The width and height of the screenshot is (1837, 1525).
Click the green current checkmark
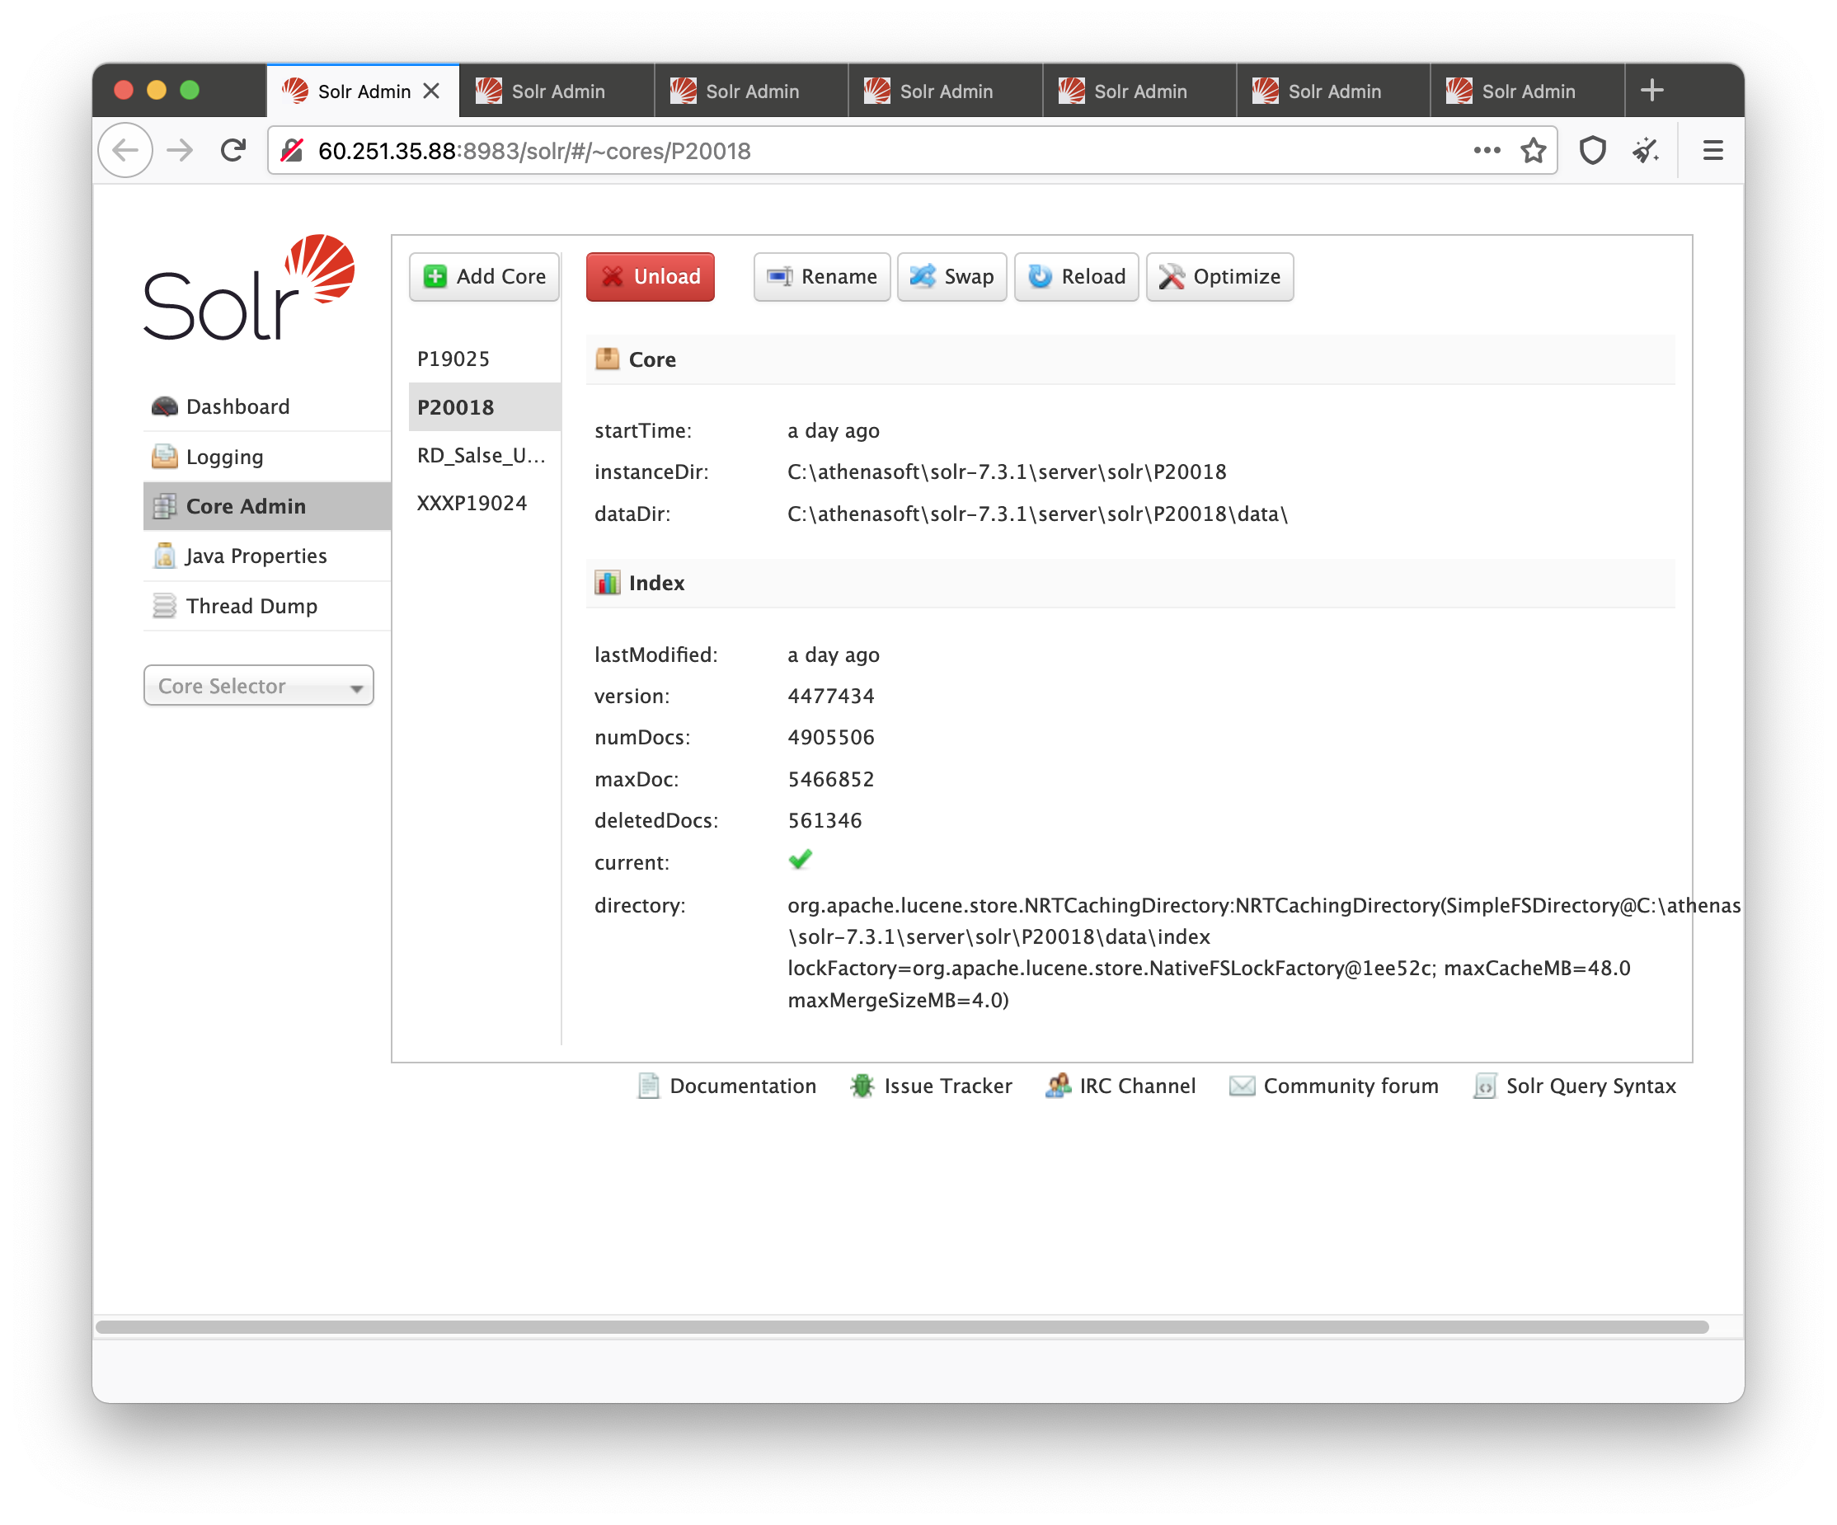(x=800, y=860)
